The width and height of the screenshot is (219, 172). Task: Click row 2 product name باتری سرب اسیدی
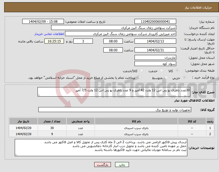(x=136, y=134)
